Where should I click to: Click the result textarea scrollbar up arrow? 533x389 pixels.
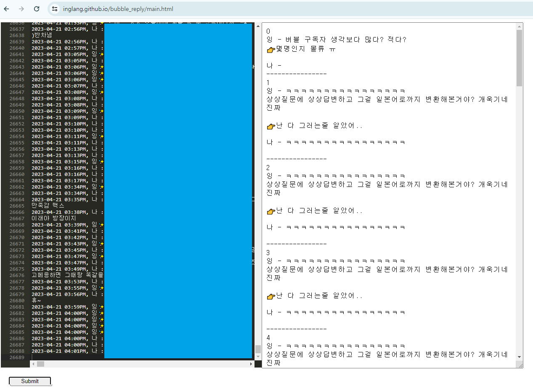point(519,26)
